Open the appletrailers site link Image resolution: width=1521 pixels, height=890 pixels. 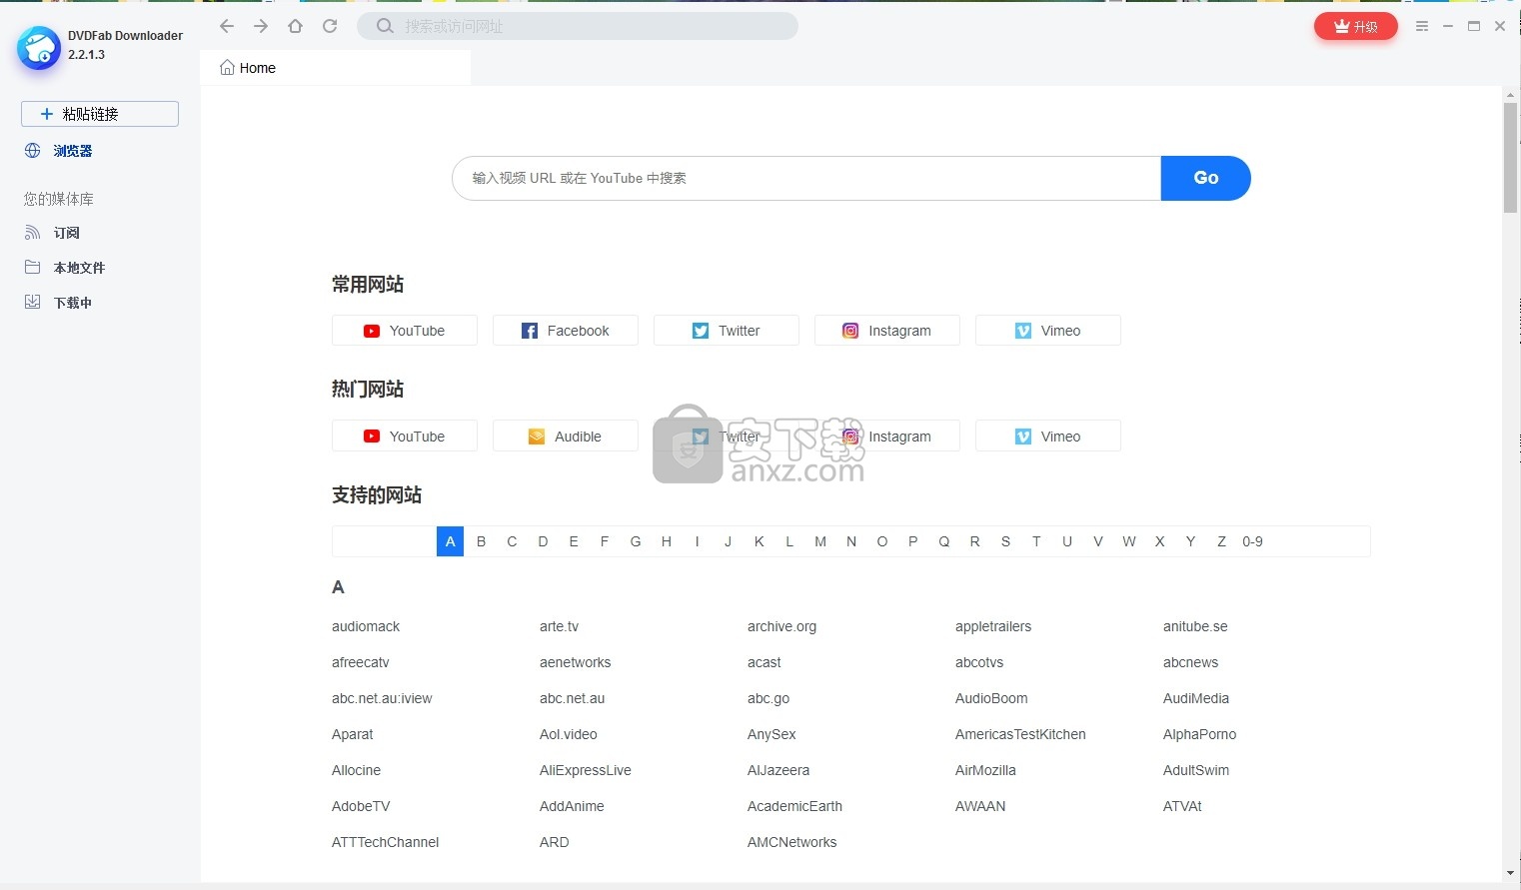pos(993,626)
